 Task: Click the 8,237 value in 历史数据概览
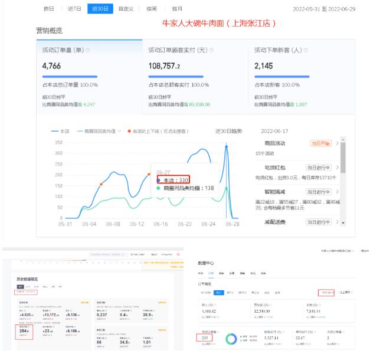pos(101,315)
